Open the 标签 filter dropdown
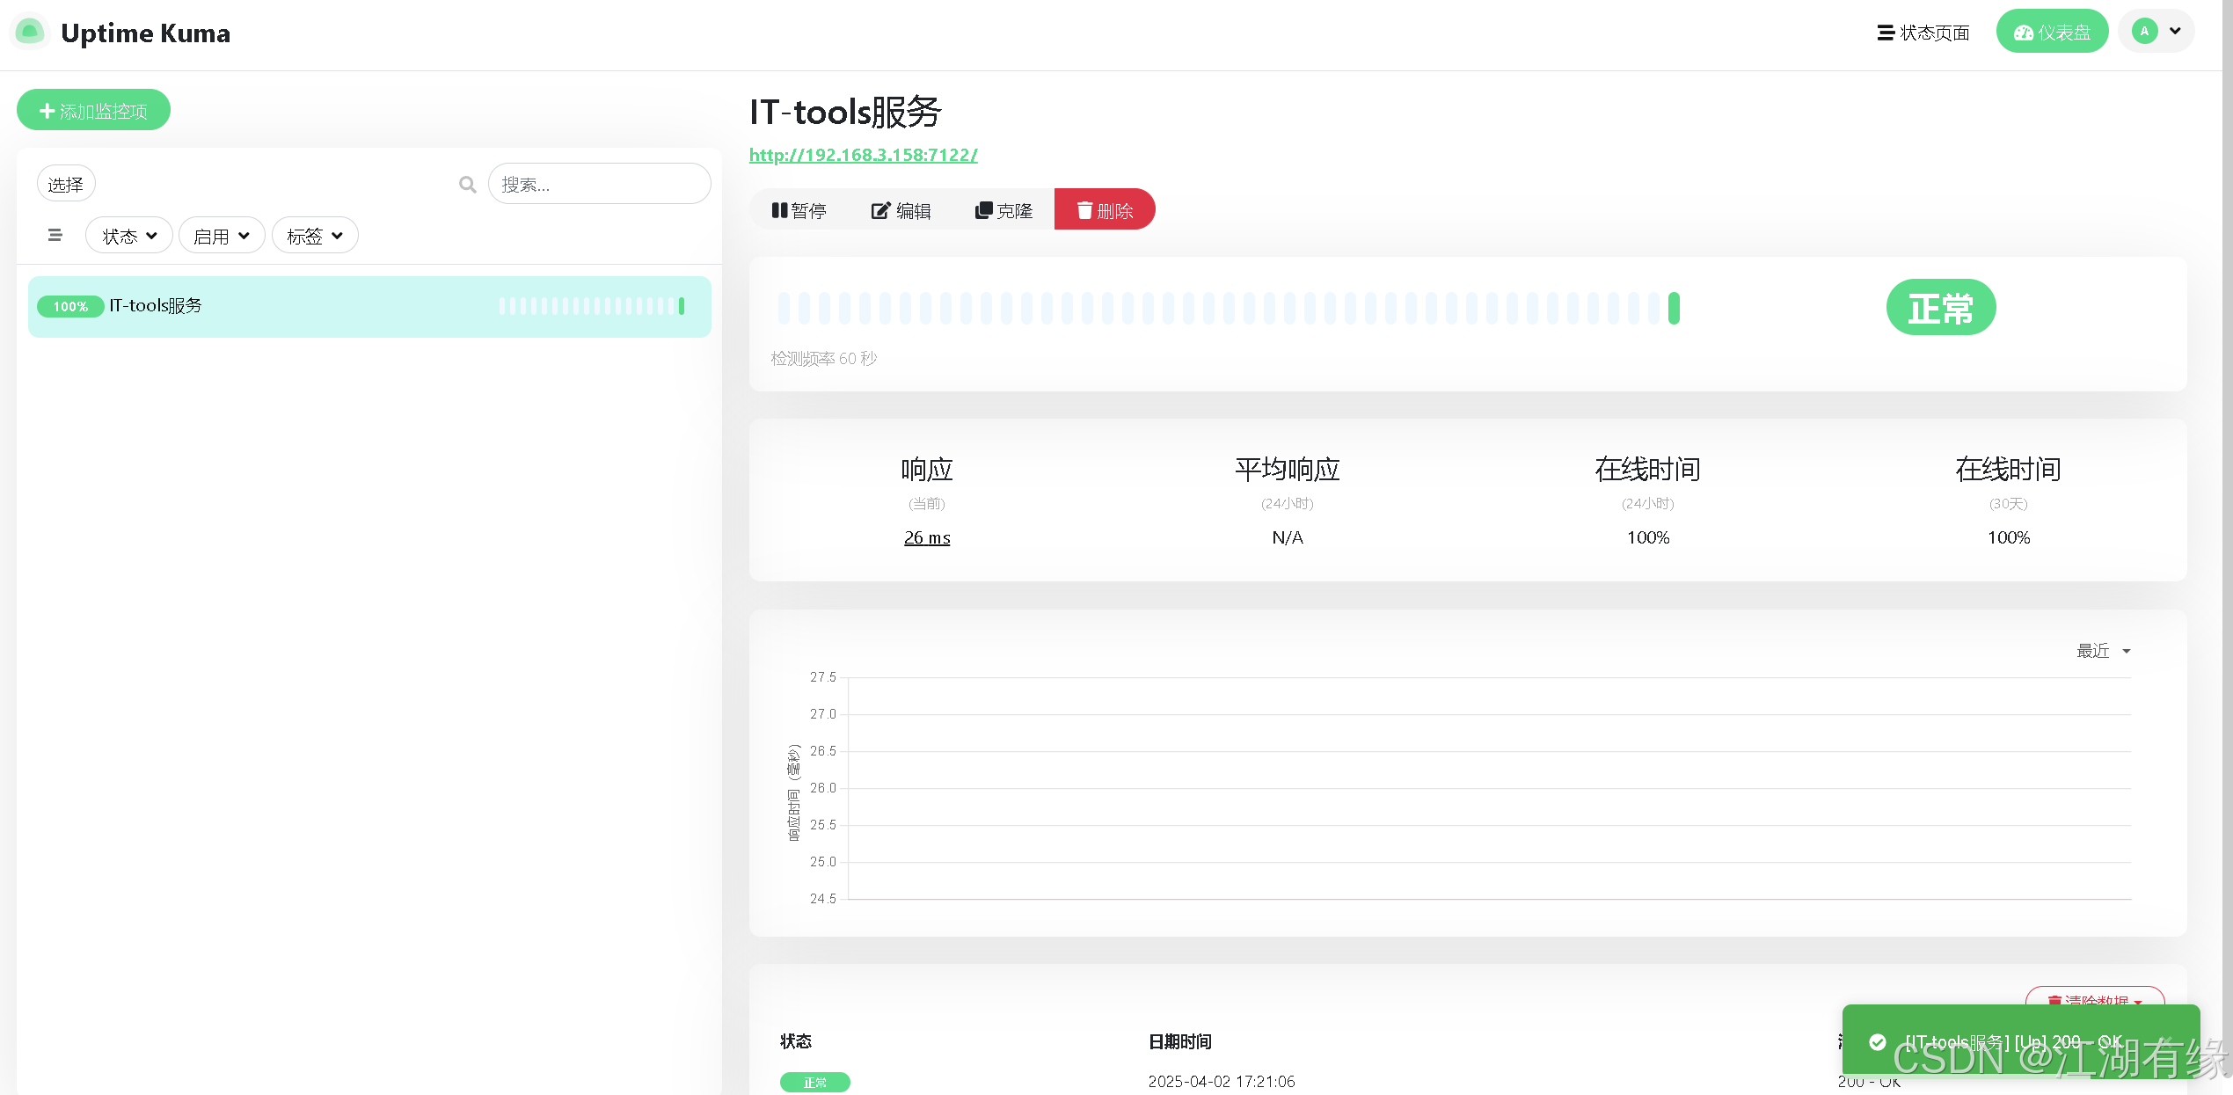This screenshot has width=2233, height=1095. point(314,236)
